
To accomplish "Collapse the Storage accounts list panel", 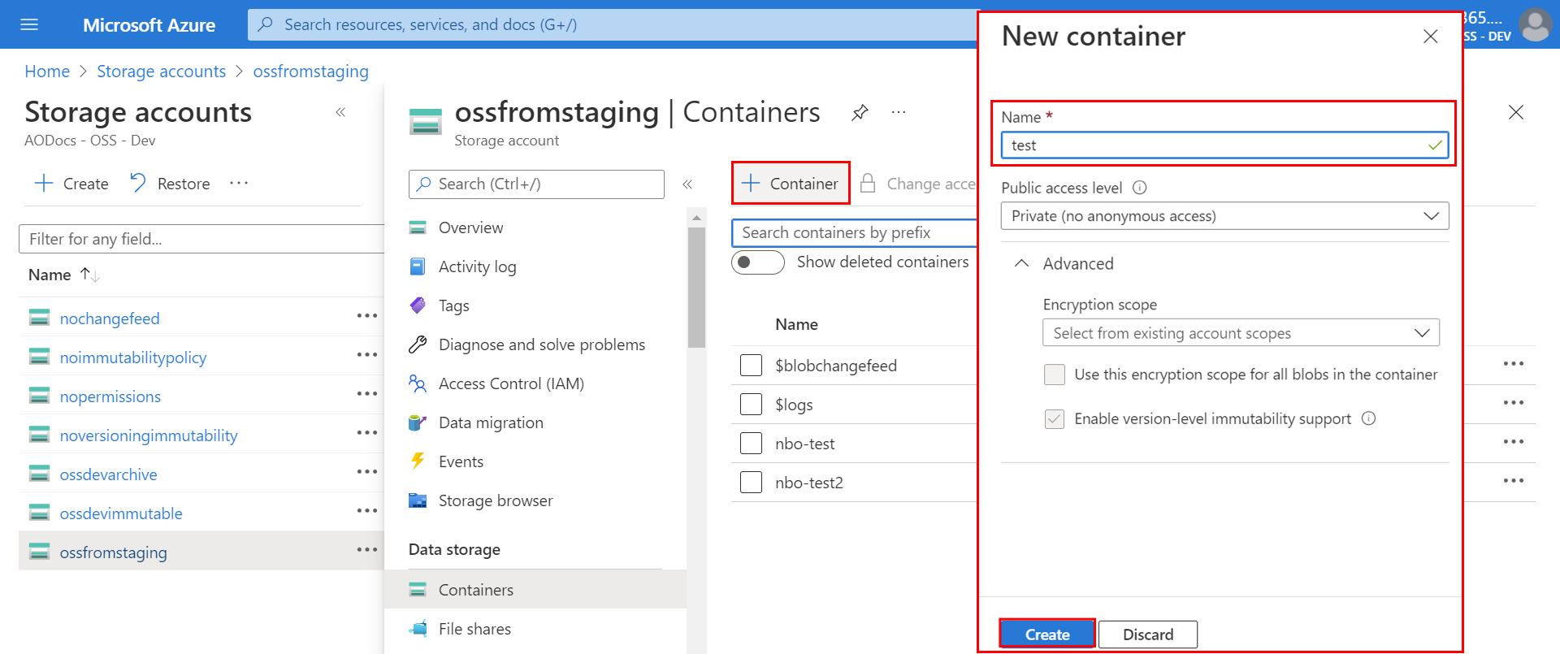I will click(340, 112).
